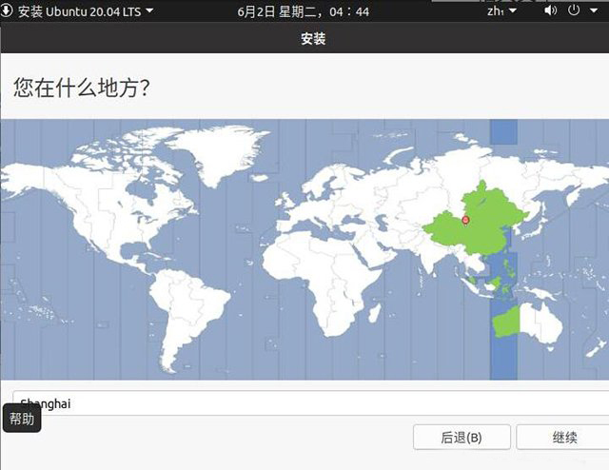609x470 pixels.
Task: Click the 后退(B) back button
Action: (462, 438)
